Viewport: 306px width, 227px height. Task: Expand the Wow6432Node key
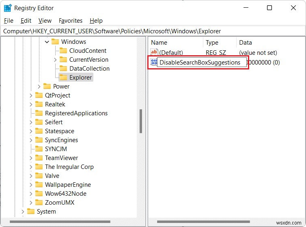click(x=30, y=194)
